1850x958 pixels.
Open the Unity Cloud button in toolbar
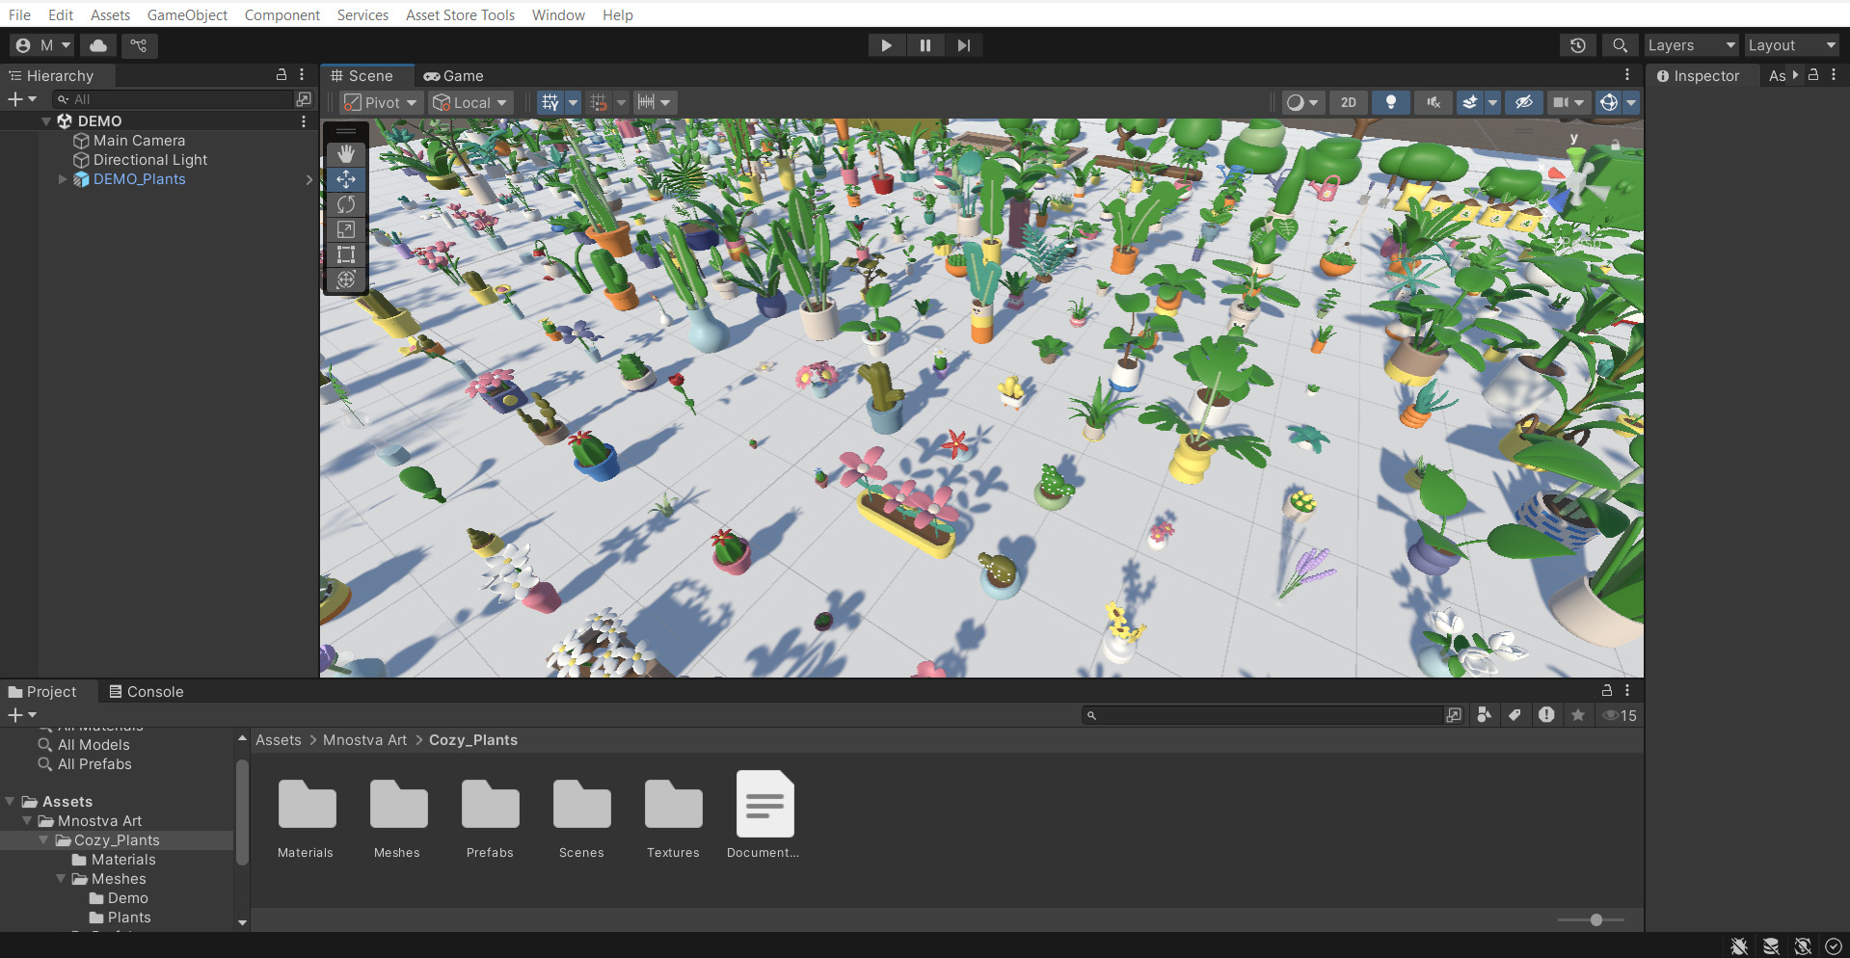pyautogui.click(x=98, y=45)
